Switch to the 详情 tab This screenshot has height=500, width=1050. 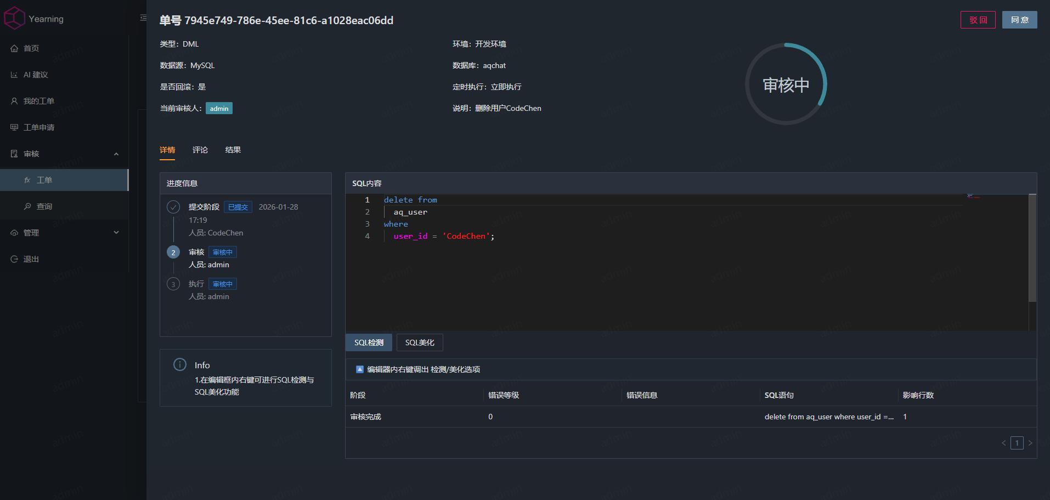(167, 150)
